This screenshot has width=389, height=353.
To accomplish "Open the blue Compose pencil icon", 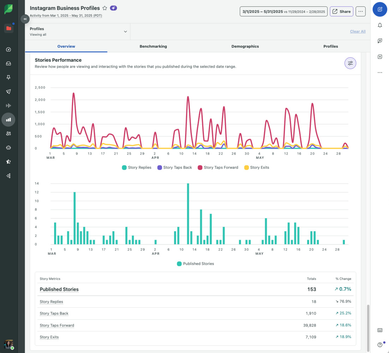I will (380, 10).
